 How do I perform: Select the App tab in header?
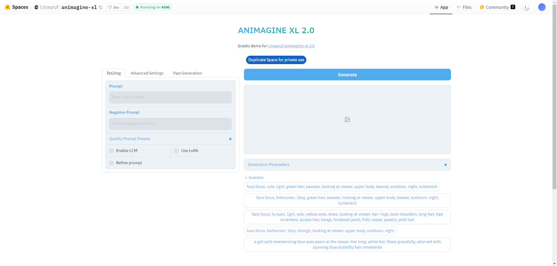click(441, 7)
